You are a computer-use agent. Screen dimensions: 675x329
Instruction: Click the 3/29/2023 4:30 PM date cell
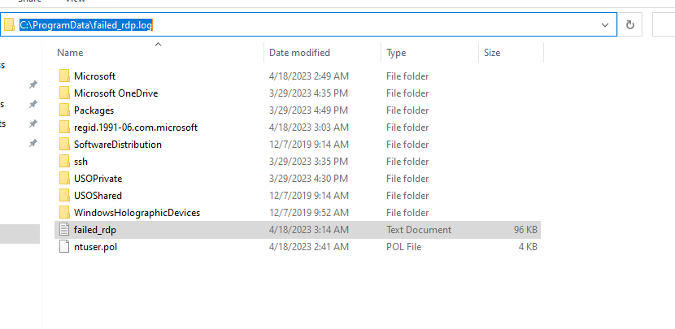[x=308, y=179]
